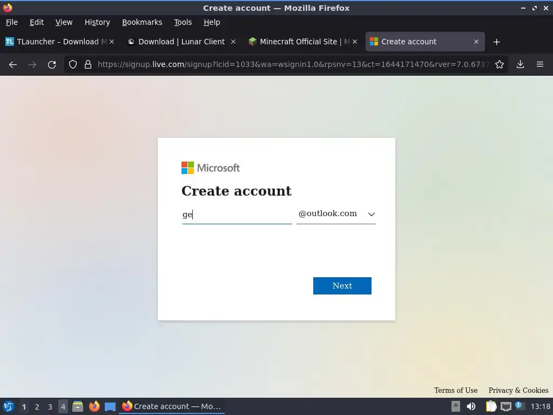Expand the @outlook.com domain dropdown
Image resolution: width=553 pixels, height=415 pixels.
[336, 214]
